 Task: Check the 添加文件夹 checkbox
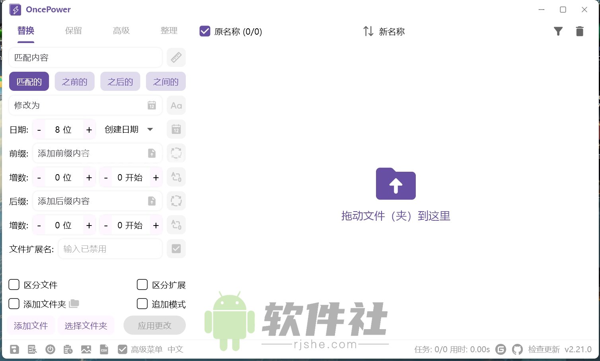[14, 304]
